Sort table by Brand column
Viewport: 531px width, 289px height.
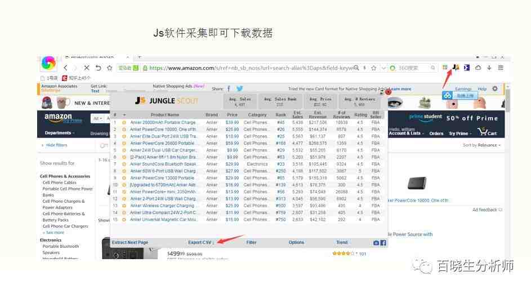click(212, 115)
